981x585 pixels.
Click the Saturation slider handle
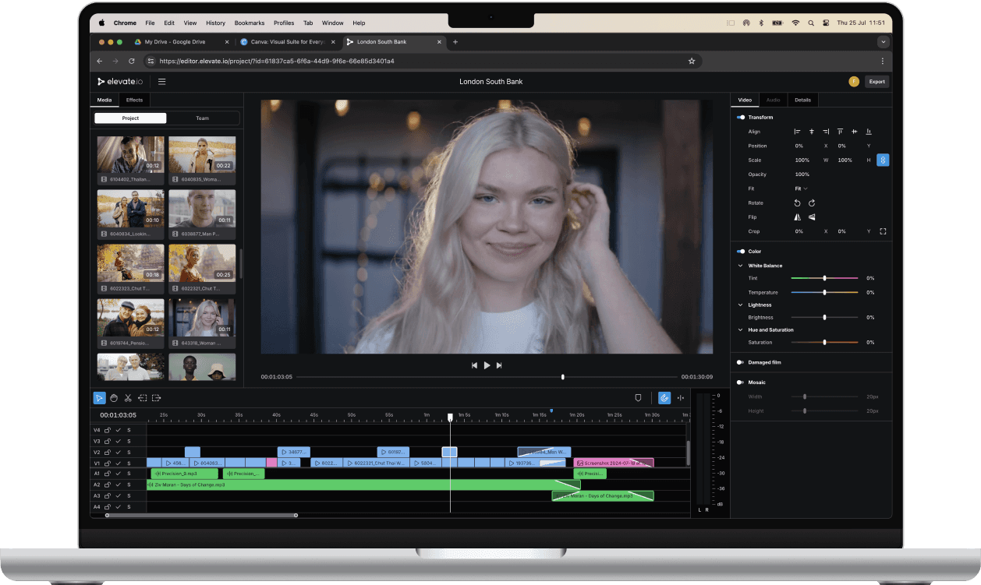click(x=824, y=342)
